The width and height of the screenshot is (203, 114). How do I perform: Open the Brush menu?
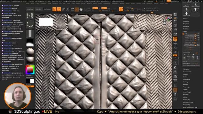pyautogui.click(x=32, y=3)
